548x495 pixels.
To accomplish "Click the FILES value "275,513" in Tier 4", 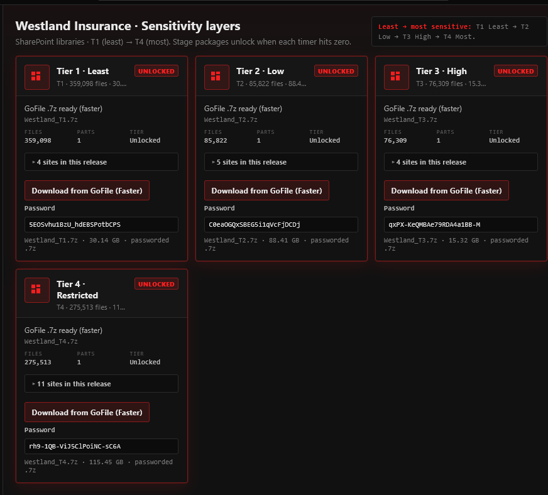I will click(x=38, y=362).
